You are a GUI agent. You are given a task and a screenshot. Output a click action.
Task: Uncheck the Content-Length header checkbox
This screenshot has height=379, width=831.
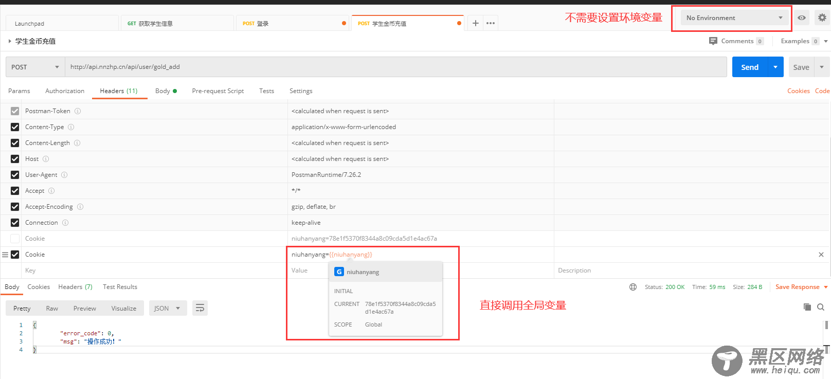(x=15, y=143)
